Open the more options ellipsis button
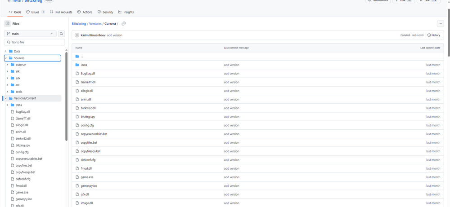450x207 pixels. coord(440,23)
